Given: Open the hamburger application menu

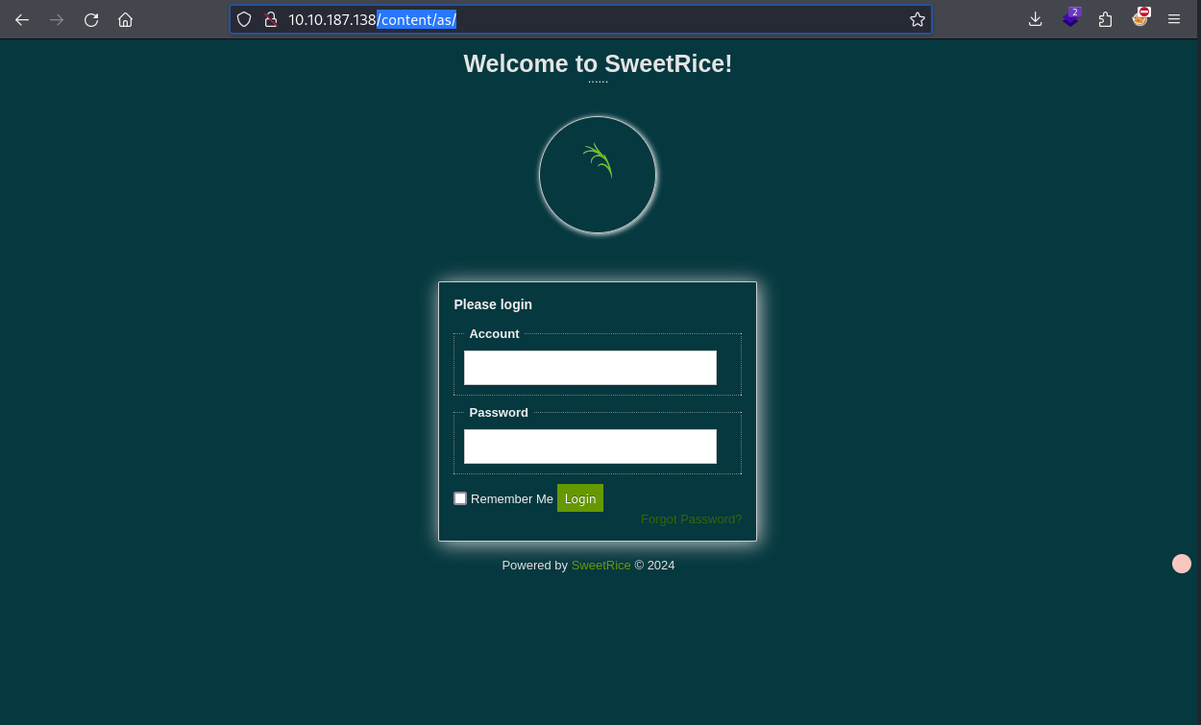Looking at the screenshot, I should [x=1174, y=19].
